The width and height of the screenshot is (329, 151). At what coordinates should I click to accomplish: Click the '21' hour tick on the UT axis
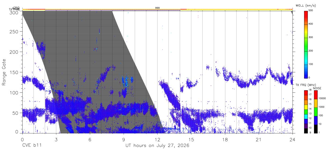[x=259, y=140]
